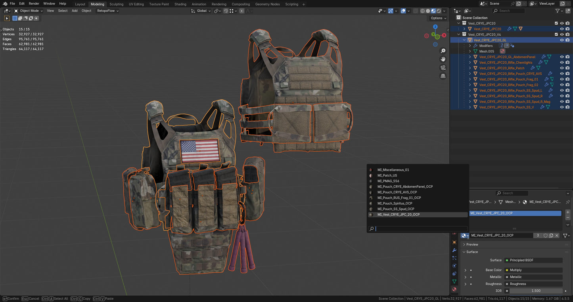Expand Modifiers under Vest_CRYE_JPC20_GL
573x302 pixels.
click(470, 46)
